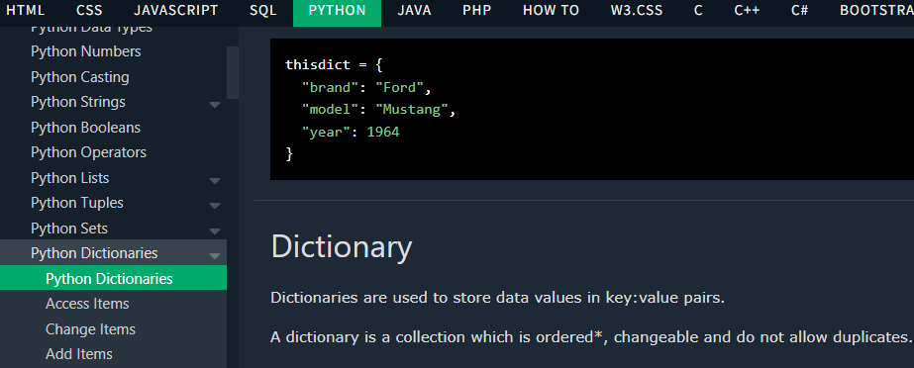Click the "year": 1964 code line

[351, 133]
